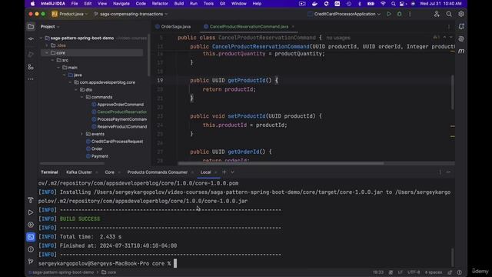Viewport: 492px width, 277px height.
Task: Open the Refactor menu
Action: [x=160, y=4]
